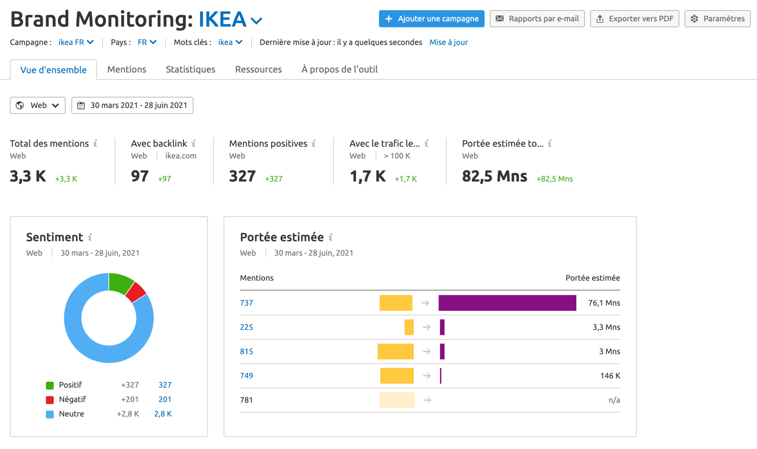757x449 pixels.
Task: Open the Web source dropdown
Action: (37, 105)
